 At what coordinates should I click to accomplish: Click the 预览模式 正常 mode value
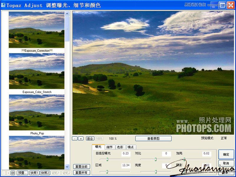click(224, 138)
